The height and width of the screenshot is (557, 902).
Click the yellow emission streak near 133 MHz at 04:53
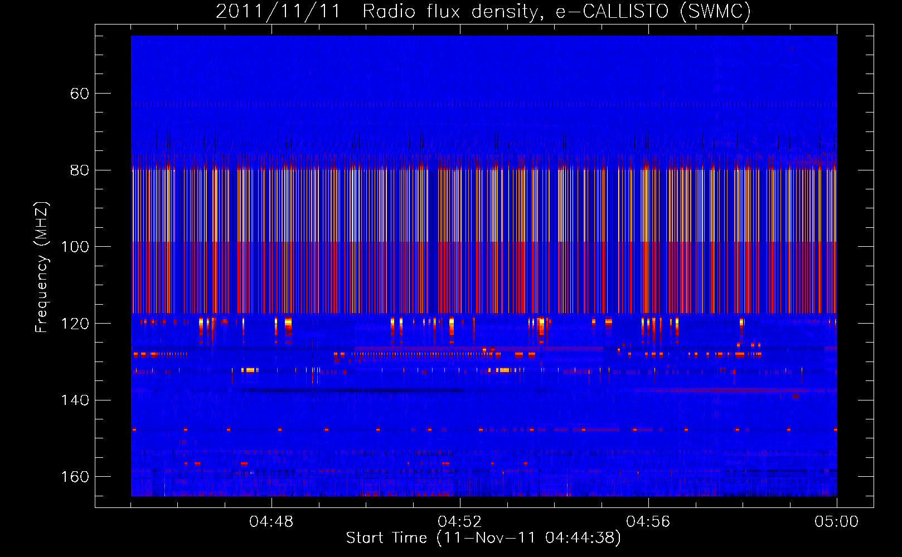pyautogui.click(x=505, y=370)
